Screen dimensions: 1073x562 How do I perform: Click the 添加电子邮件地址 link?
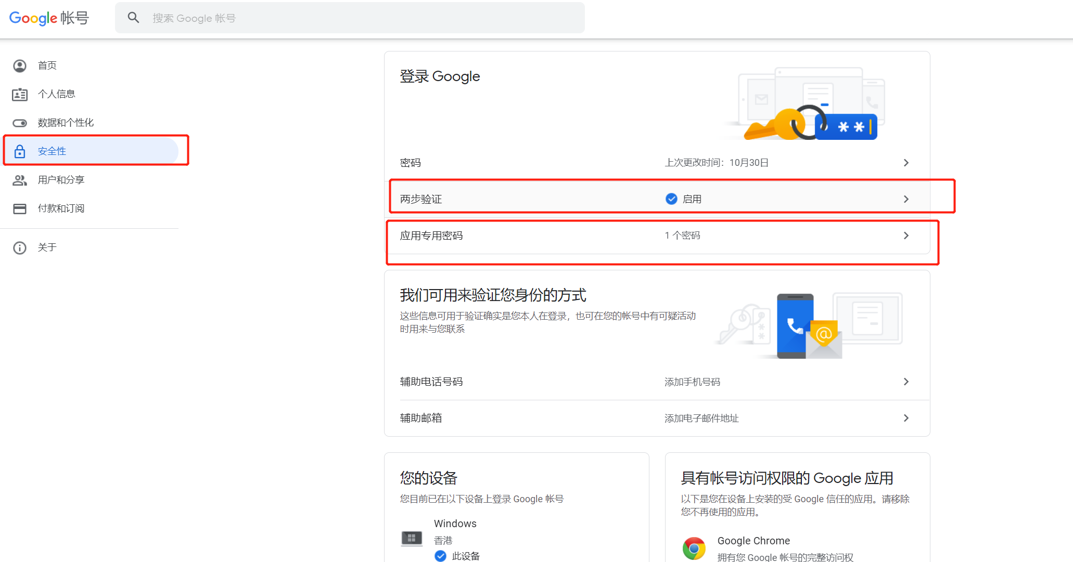[701, 418]
